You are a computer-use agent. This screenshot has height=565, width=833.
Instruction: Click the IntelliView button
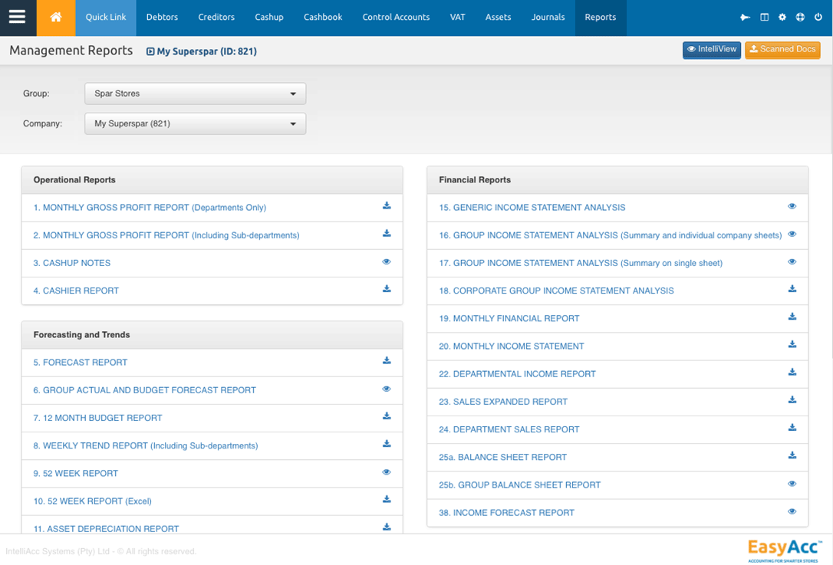[x=711, y=50]
